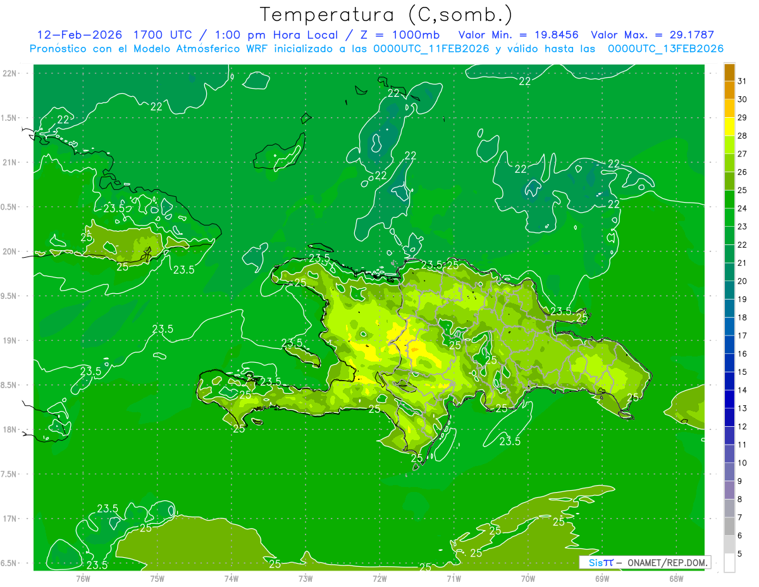Click the 0.5N latitude axis label
The height and width of the screenshot is (587, 759).
[x=8, y=207]
